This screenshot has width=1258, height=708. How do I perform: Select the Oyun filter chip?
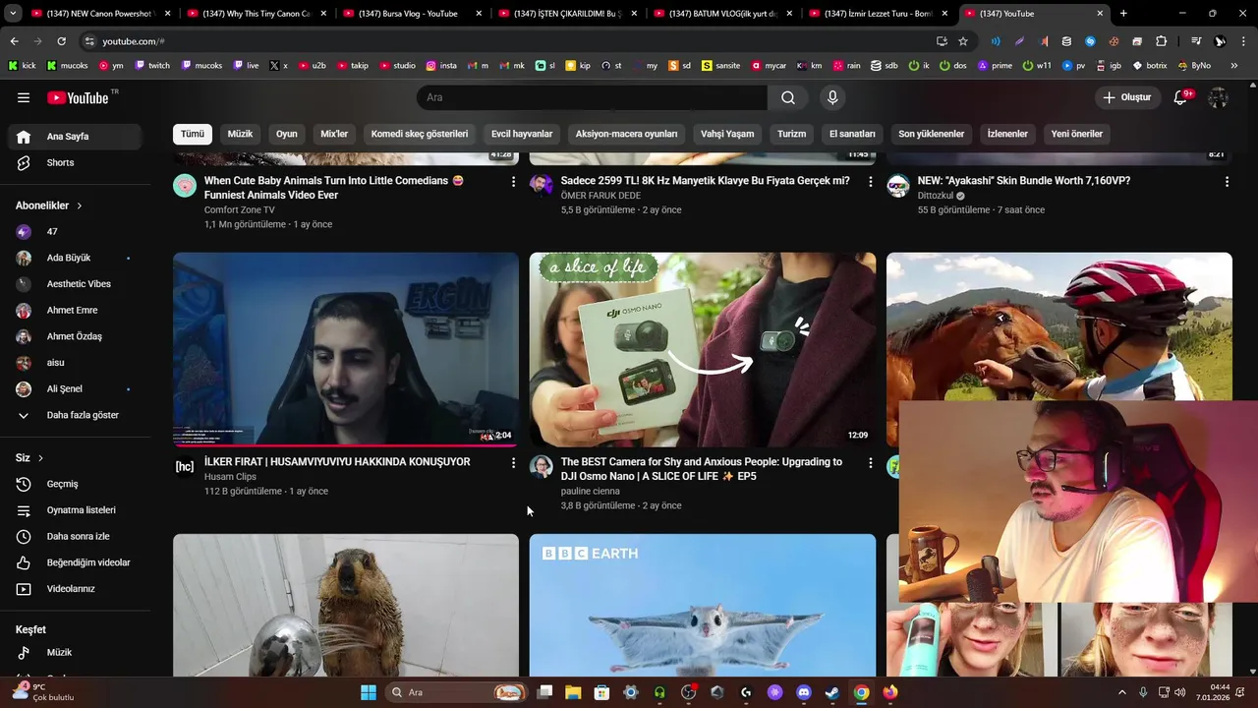tap(287, 134)
